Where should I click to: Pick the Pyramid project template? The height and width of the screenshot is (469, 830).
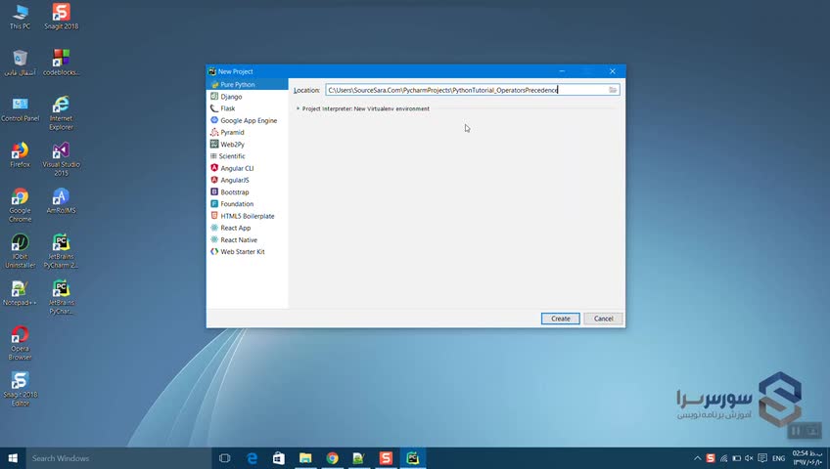[x=232, y=132]
